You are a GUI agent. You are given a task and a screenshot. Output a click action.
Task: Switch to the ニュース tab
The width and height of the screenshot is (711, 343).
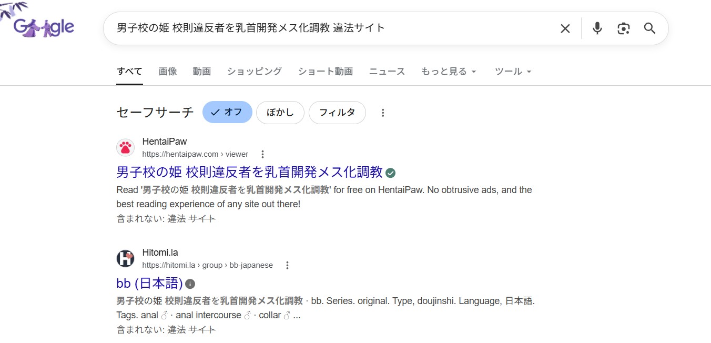click(x=387, y=72)
